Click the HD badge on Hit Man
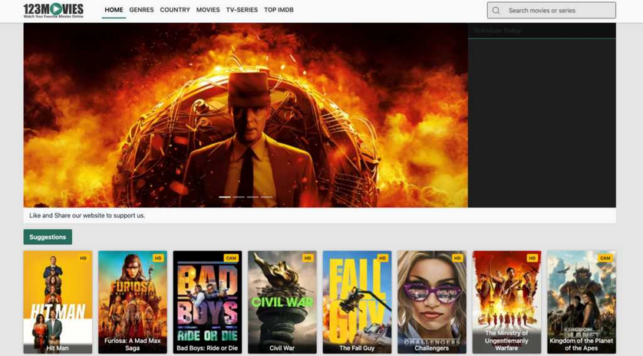The width and height of the screenshot is (643, 356). point(84,258)
